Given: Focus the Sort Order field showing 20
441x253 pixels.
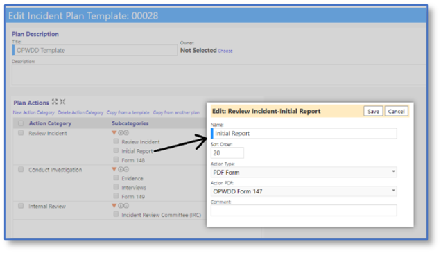Looking at the screenshot, I should tap(227, 153).
